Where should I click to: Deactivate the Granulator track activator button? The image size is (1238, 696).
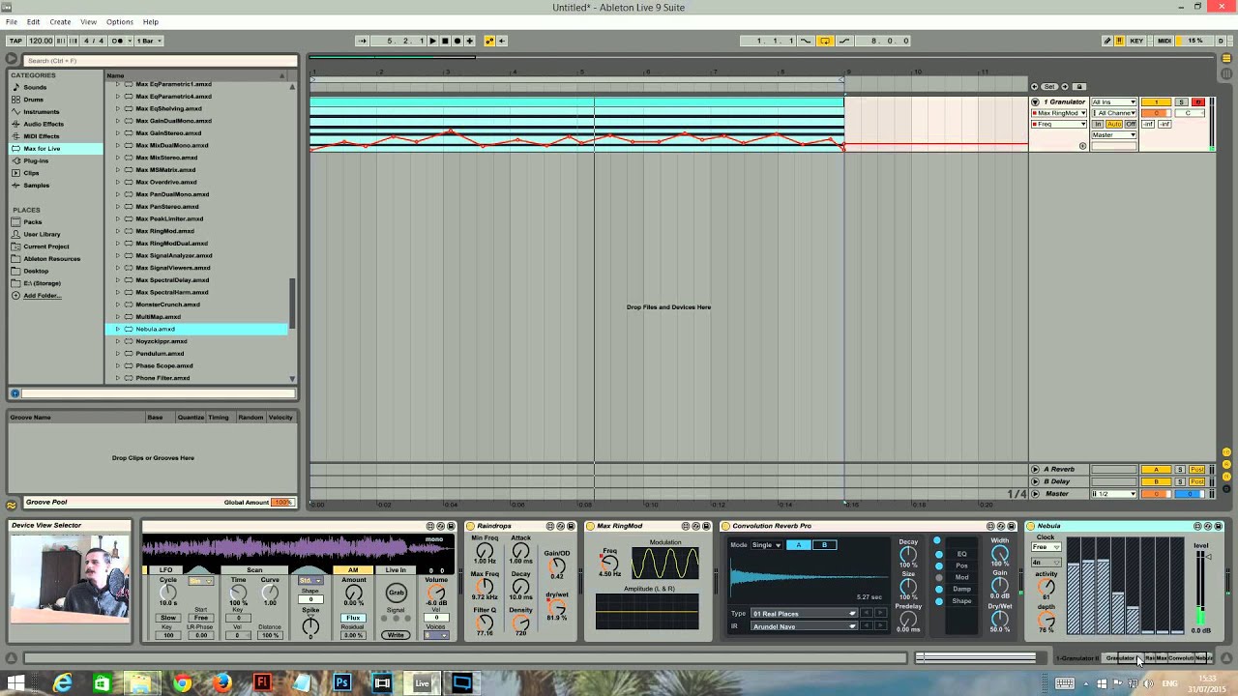[x=1156, y=101]
